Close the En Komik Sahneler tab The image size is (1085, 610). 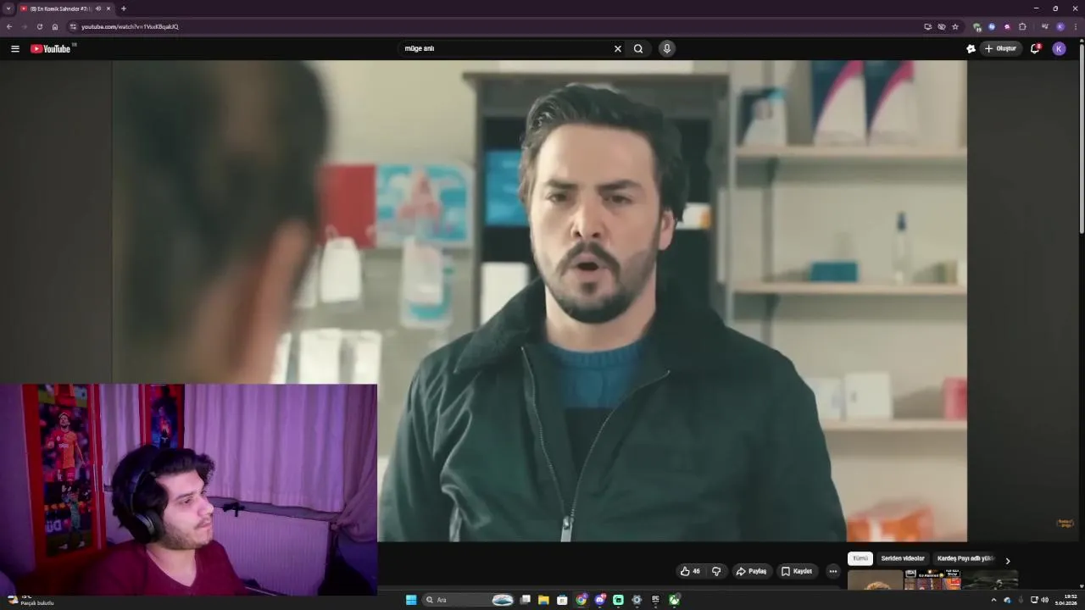(108, 8)
